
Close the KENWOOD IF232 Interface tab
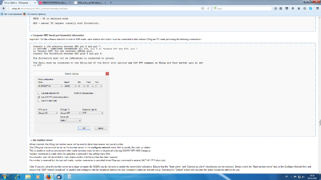coord(70,3)
